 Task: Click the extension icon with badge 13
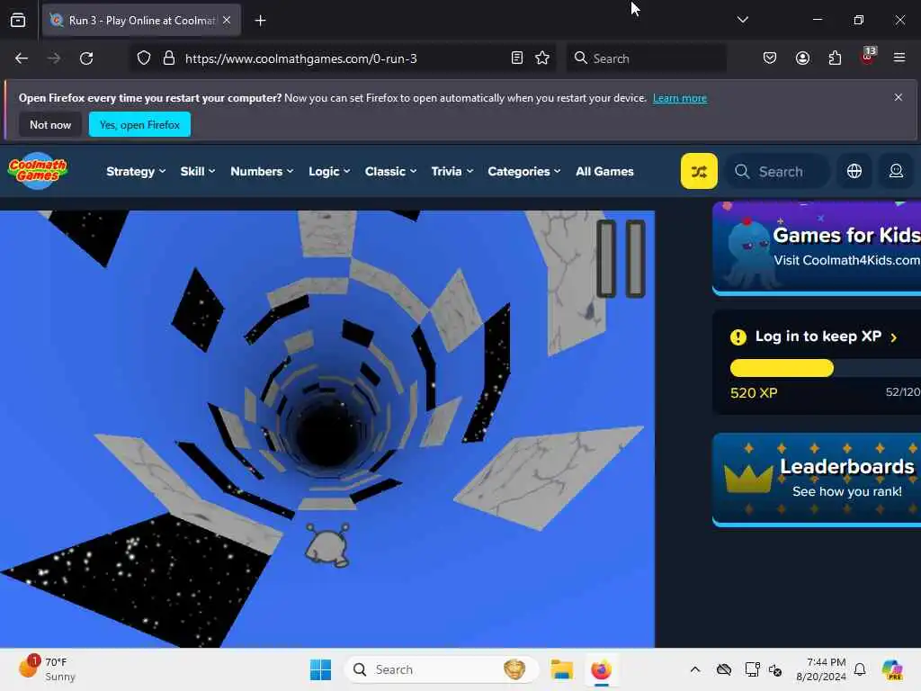point(868,57)
